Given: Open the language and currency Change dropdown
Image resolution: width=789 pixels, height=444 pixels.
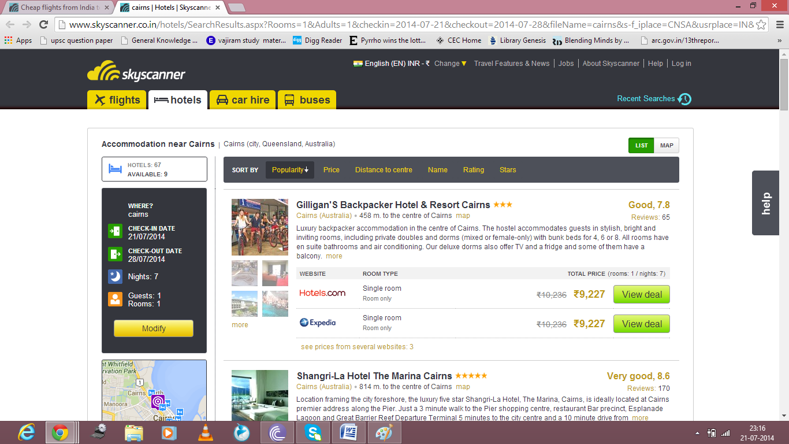Looking at the screenshot, I should [451, 64].
